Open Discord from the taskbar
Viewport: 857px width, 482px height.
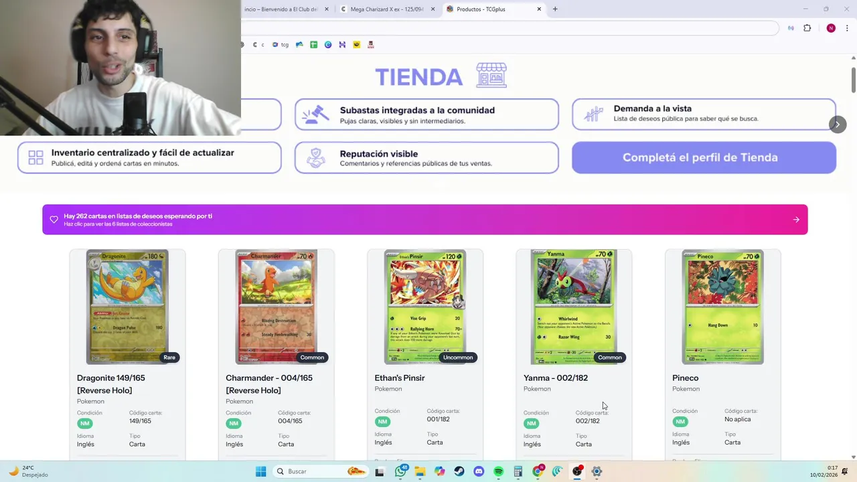click(x=479, y=471)
